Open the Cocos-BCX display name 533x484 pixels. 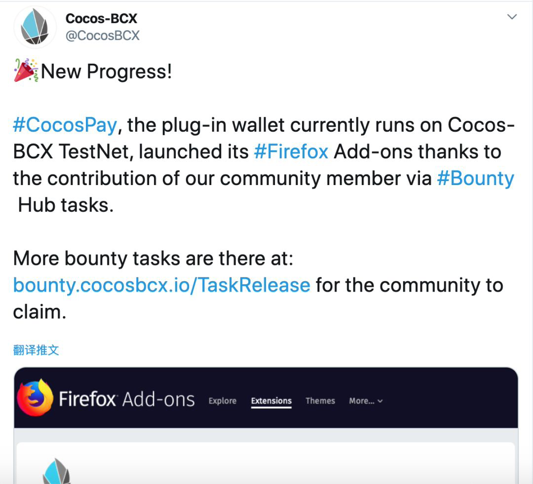tap(101, 19)
